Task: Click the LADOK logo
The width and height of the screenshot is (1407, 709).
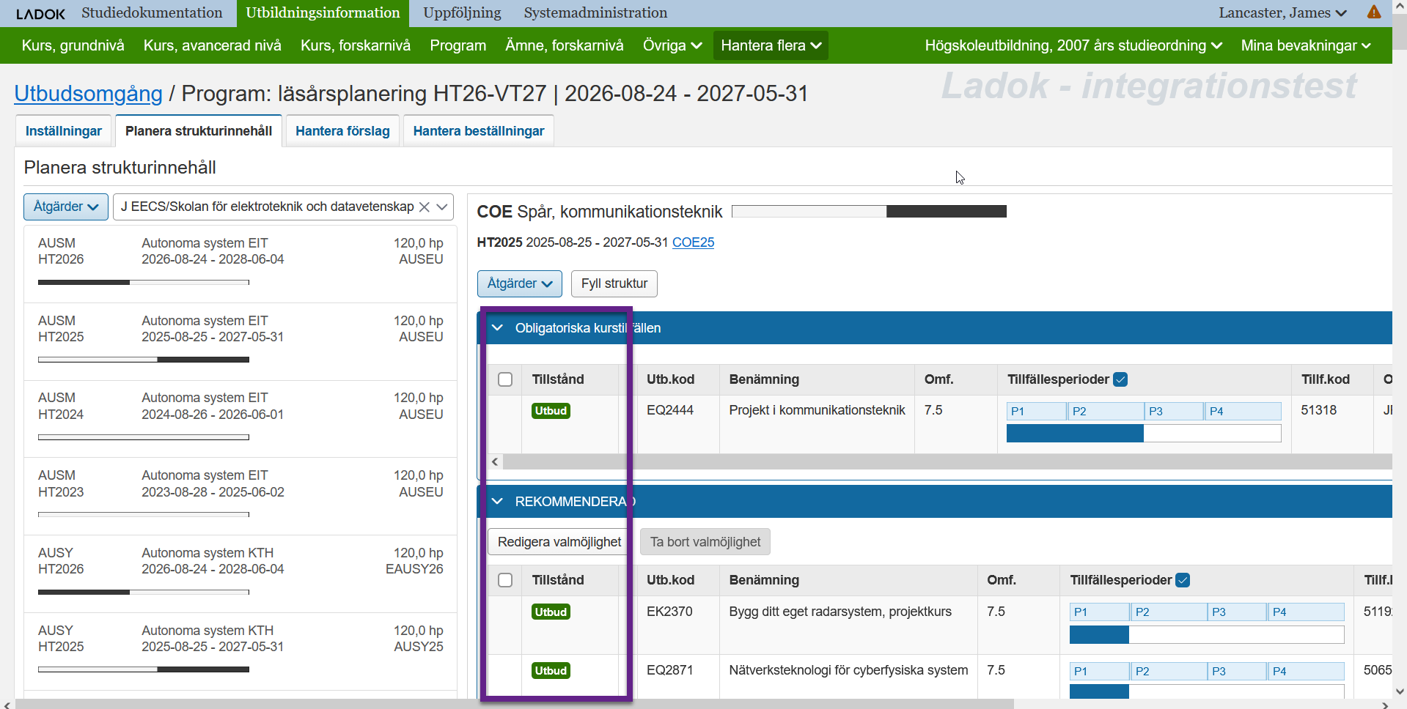Action: [40, 14]
